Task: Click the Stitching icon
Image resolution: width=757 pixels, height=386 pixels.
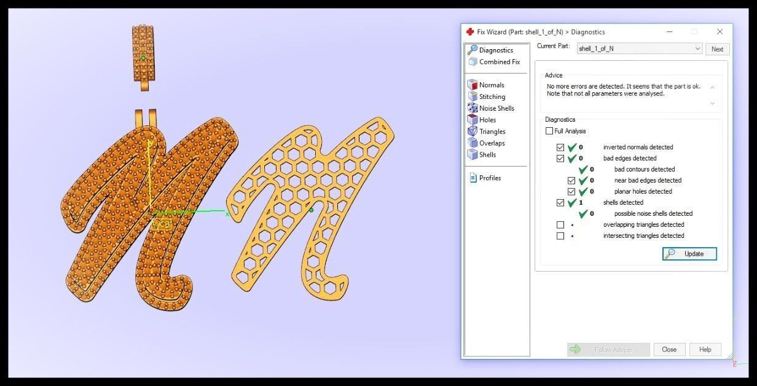Action: pyautogui.click(x=473, y=96)
